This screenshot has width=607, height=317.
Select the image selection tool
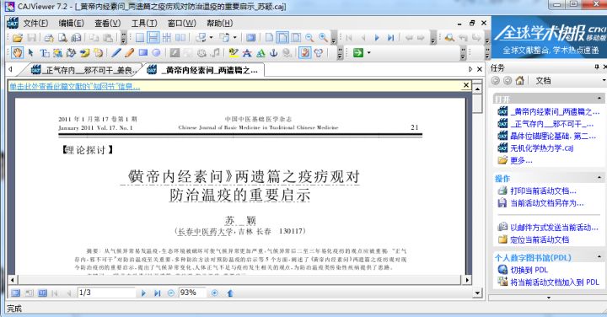(x=57, y=52)
